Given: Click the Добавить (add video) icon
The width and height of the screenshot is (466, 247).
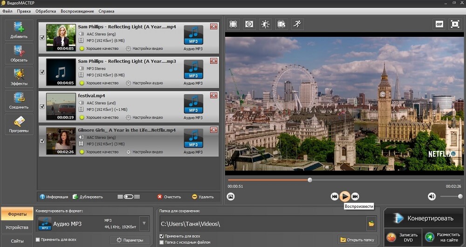Looking at the screenshot, I should [19, 30].
